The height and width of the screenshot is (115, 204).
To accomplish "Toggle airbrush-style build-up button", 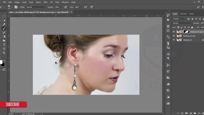I will tap(85, 7).
